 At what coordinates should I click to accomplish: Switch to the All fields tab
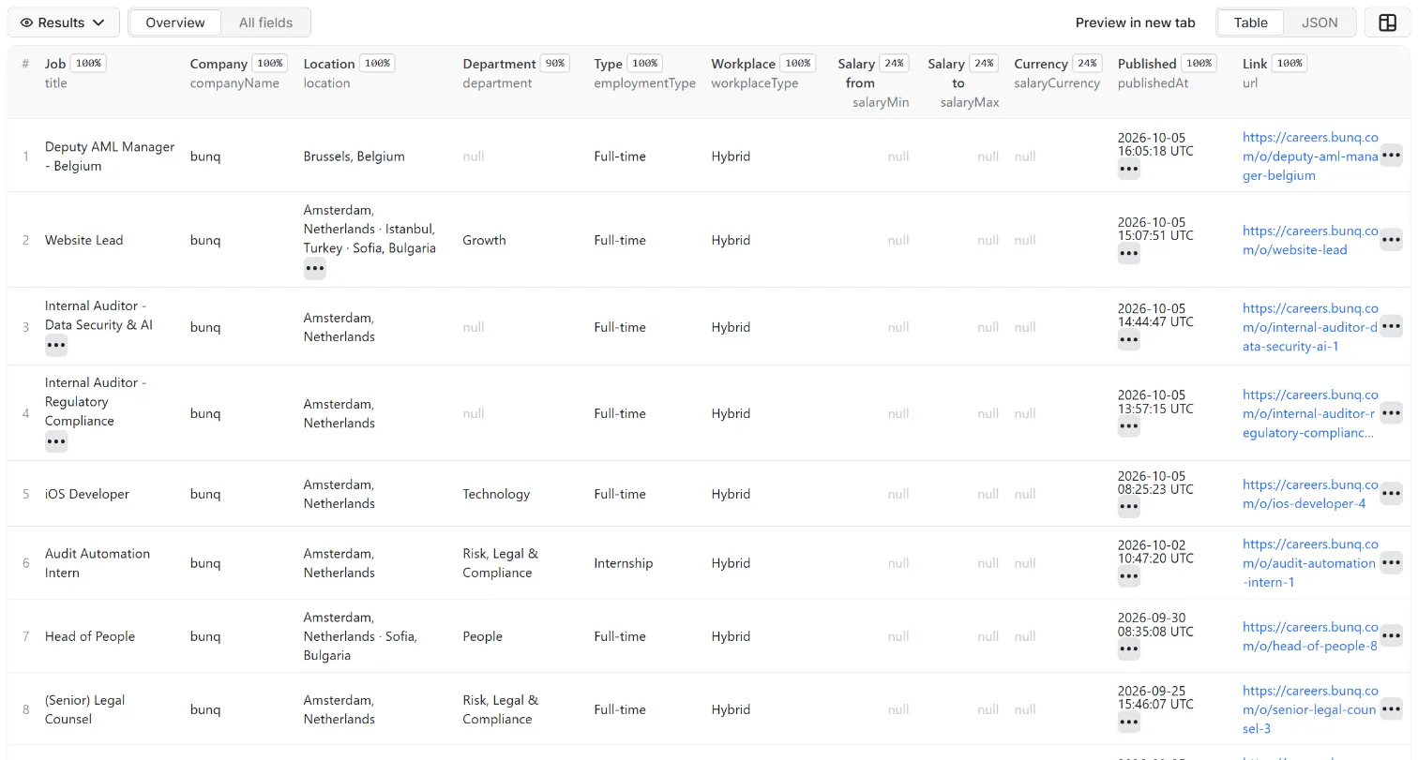pos(265,22)
